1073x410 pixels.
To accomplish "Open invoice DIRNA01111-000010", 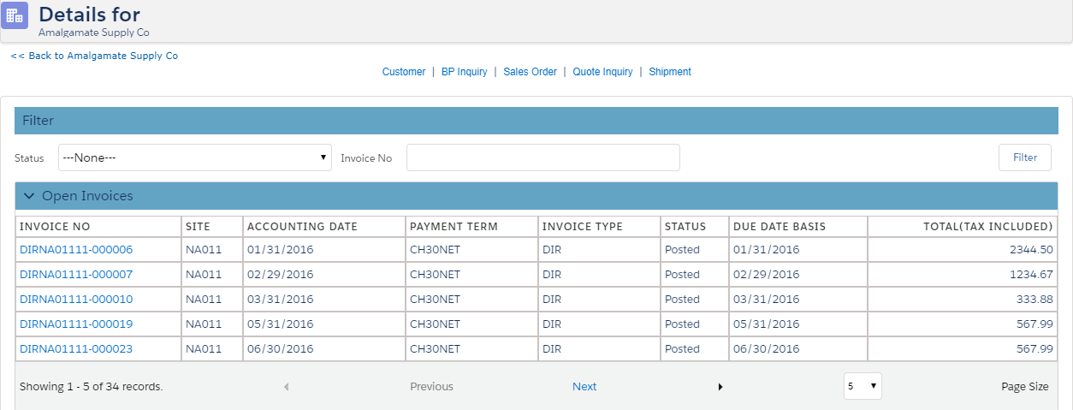I will tap(76, 300).
